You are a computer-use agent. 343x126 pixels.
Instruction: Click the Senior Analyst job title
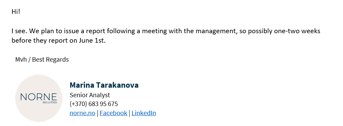90,95
